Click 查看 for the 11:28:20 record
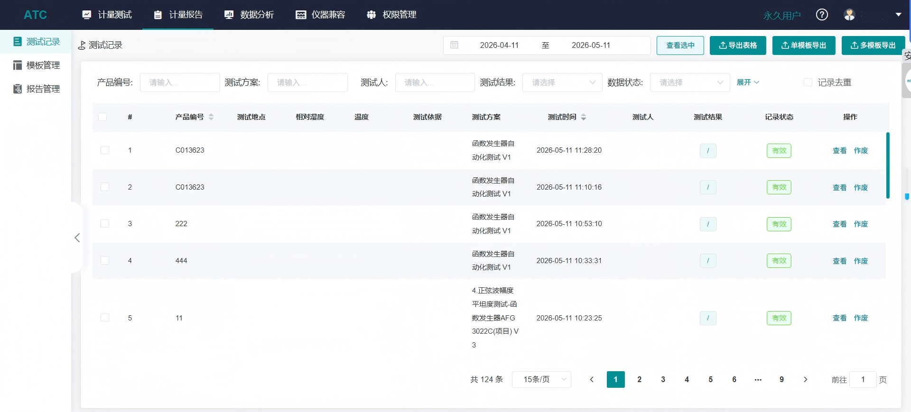The width and height of the screenshot is (911, 412). coord(839,150)
